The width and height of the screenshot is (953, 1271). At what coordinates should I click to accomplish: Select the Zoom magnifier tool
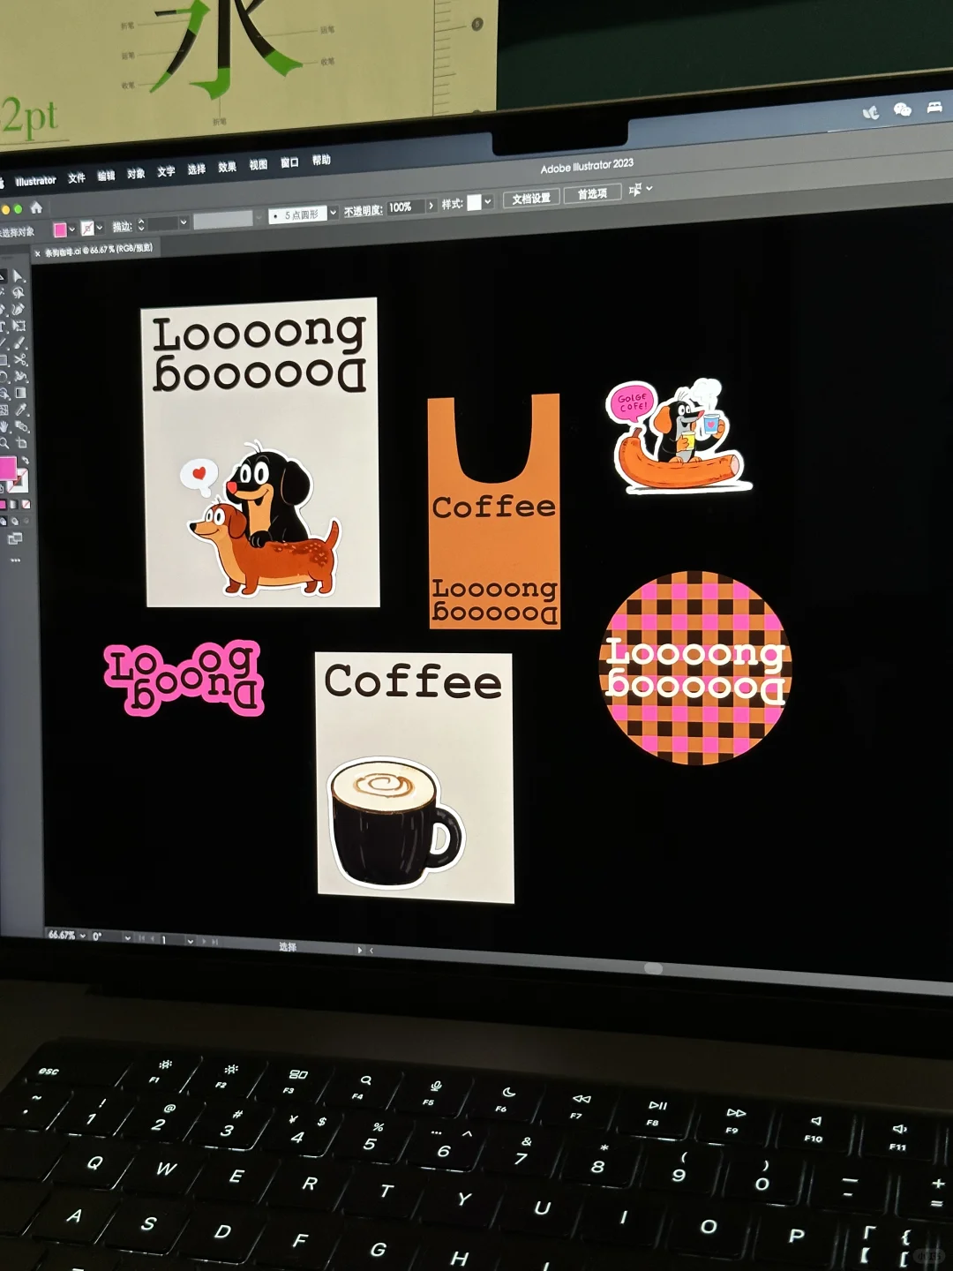click(x=4, y=443)
